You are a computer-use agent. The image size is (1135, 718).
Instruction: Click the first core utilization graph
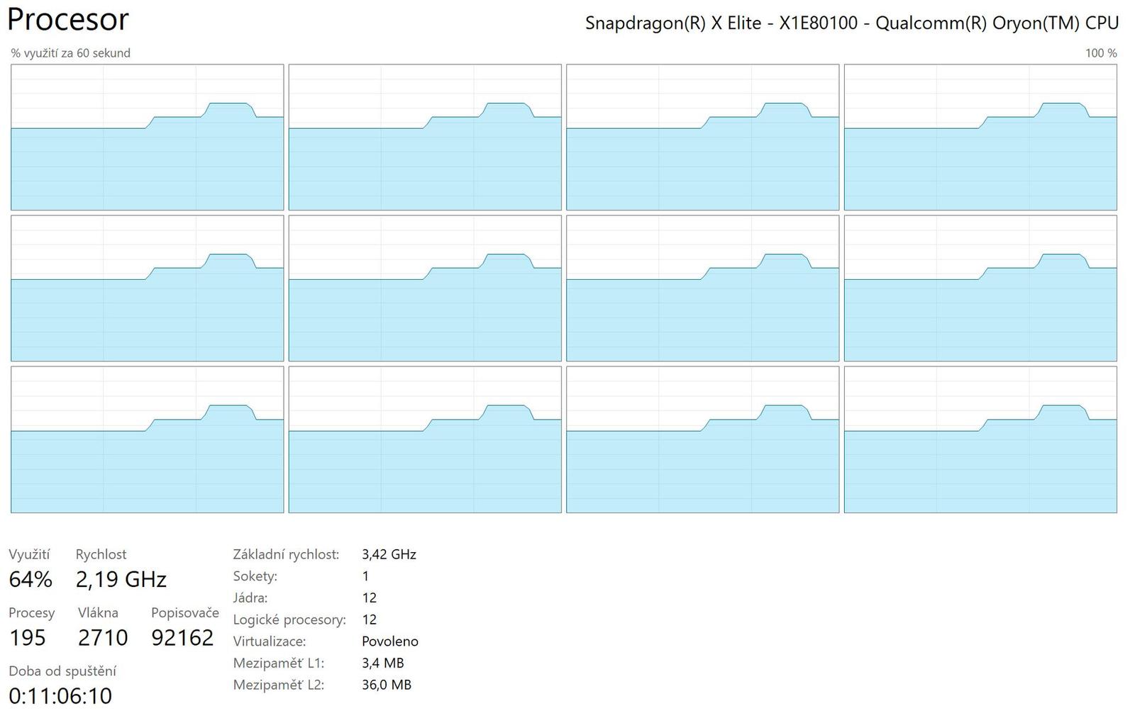click(x=146, y=137)
